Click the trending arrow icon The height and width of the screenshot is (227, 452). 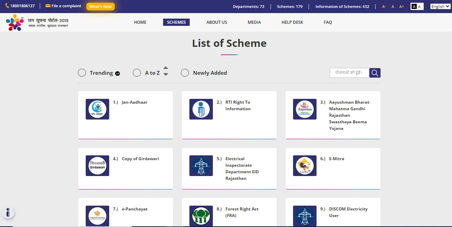click(x=117, y=73)
